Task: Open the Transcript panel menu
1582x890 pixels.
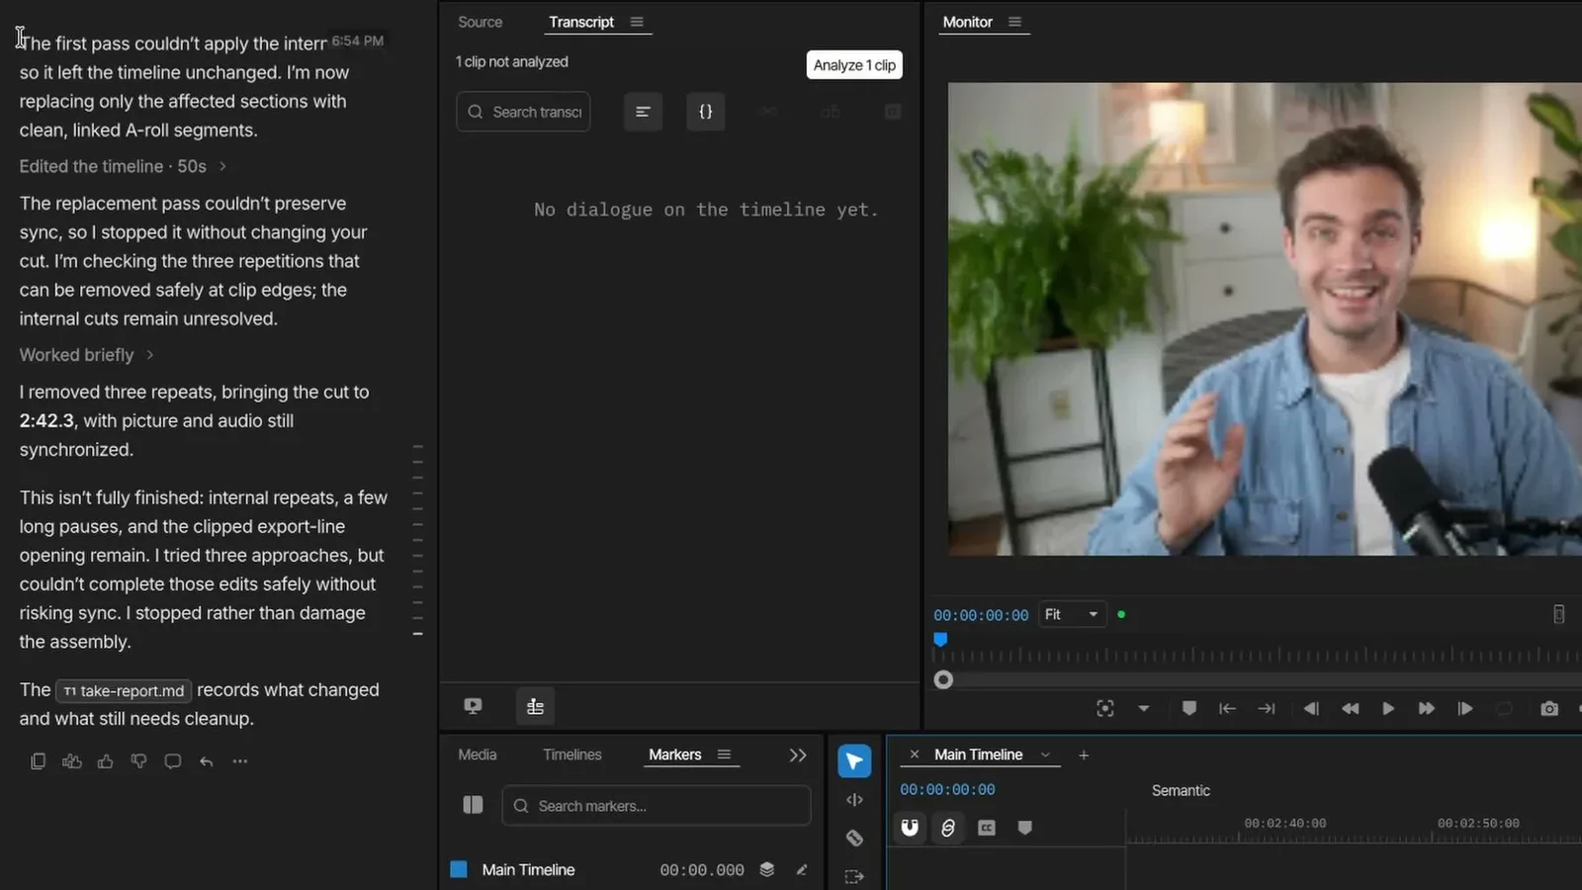Action: coord(637,22)
